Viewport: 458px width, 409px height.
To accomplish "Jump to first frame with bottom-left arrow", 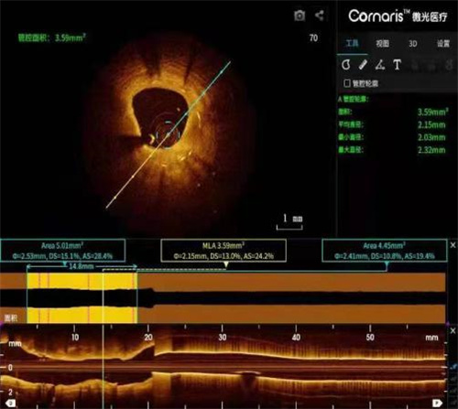I will pos(10,403).
